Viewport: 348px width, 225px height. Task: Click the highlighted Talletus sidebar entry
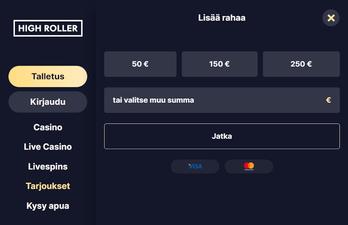click(48, 76)
